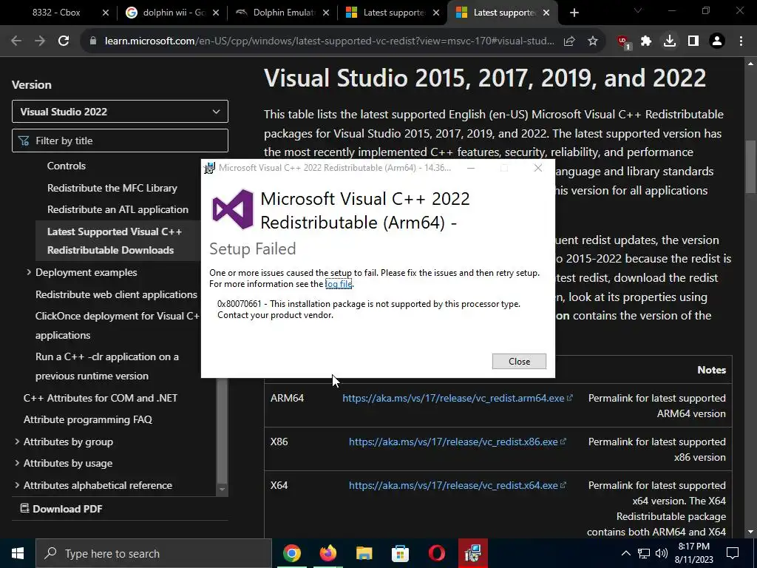Screen dimensions: 757x568
Task: Click the ARM64 architecture table cell
Action: click(288, 398)
